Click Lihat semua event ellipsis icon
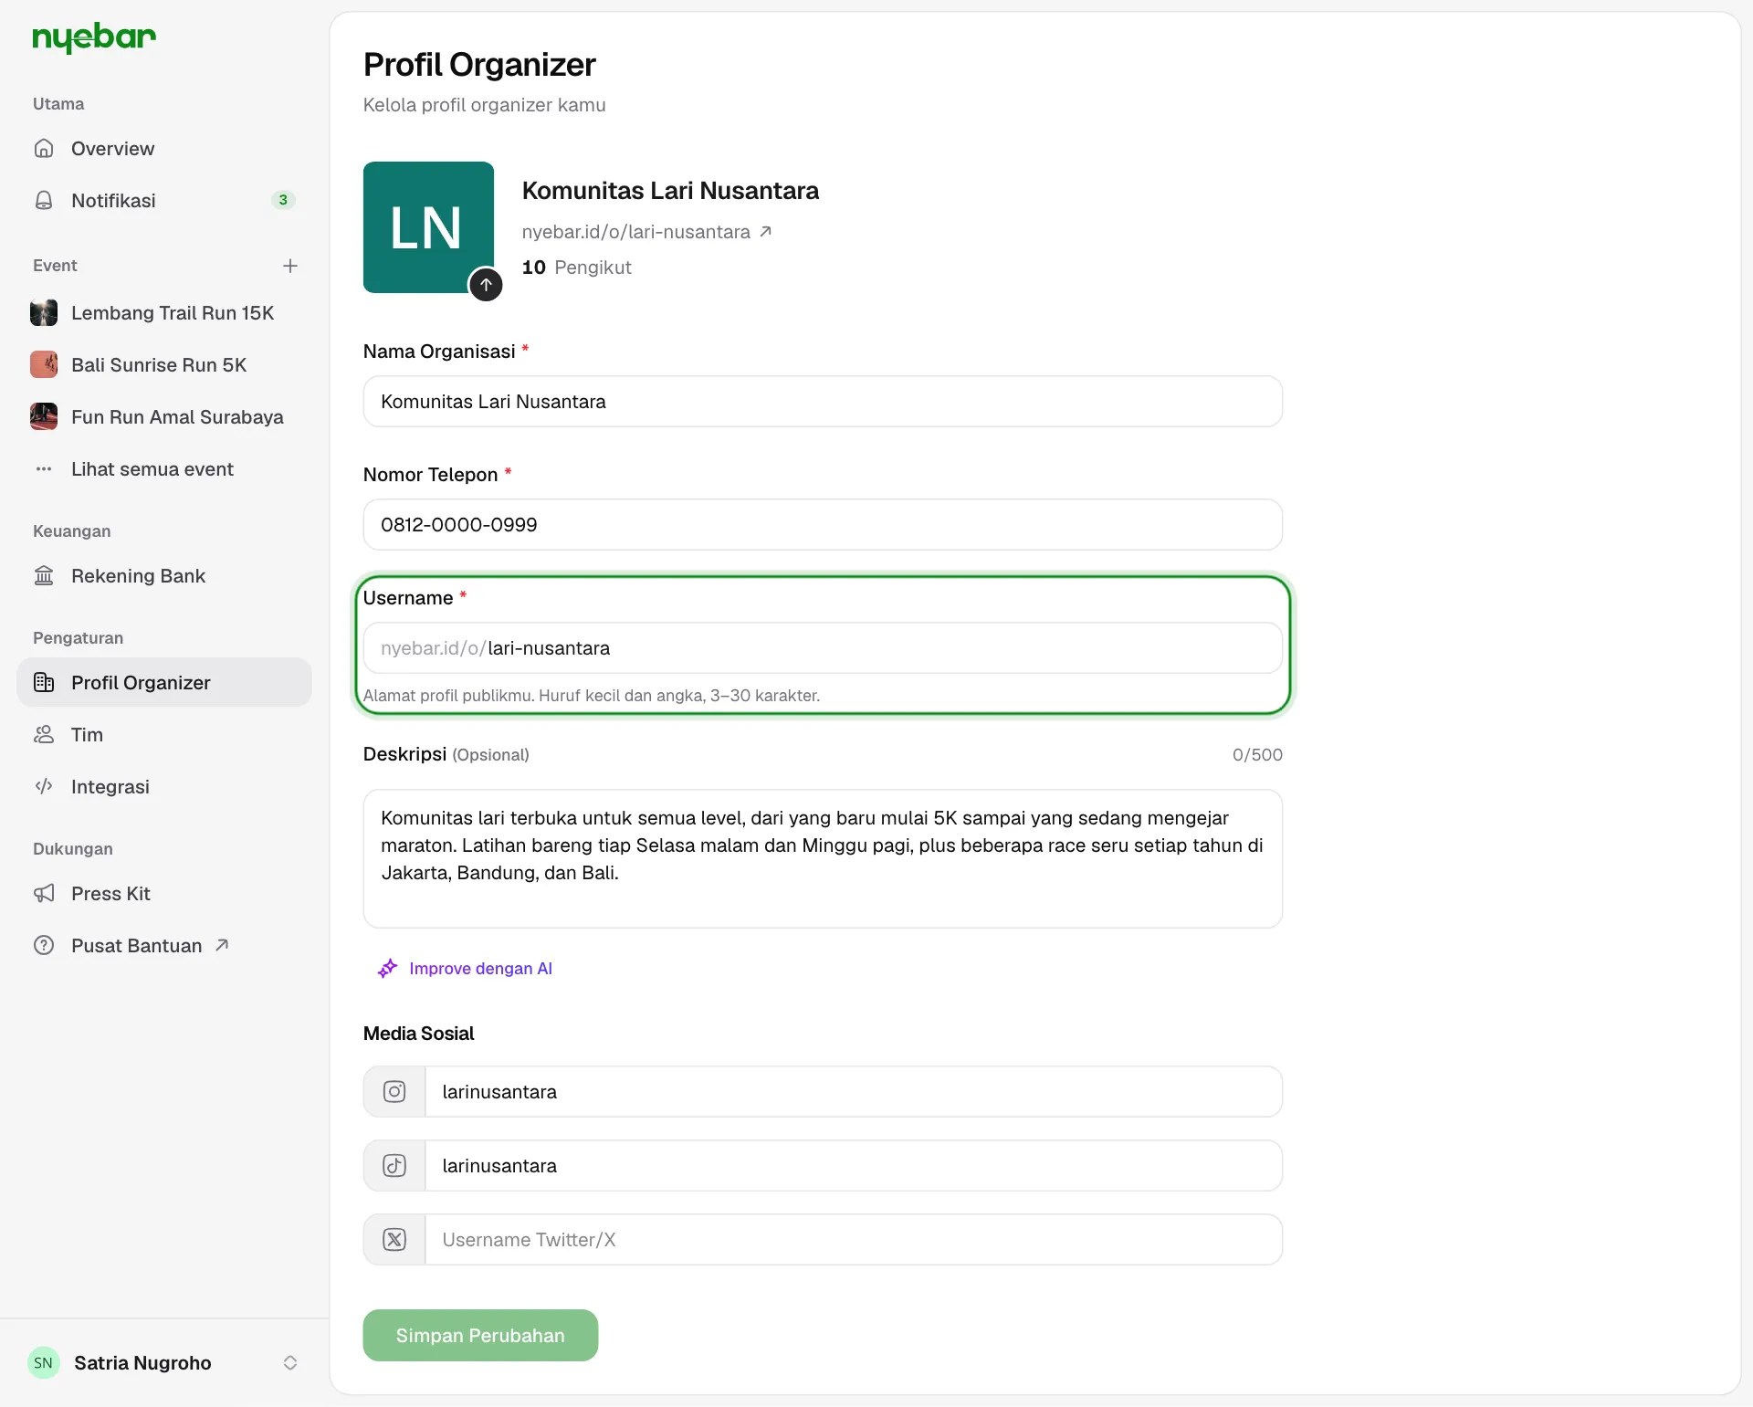The image size is (1753, 1407). tap(44, 469)
